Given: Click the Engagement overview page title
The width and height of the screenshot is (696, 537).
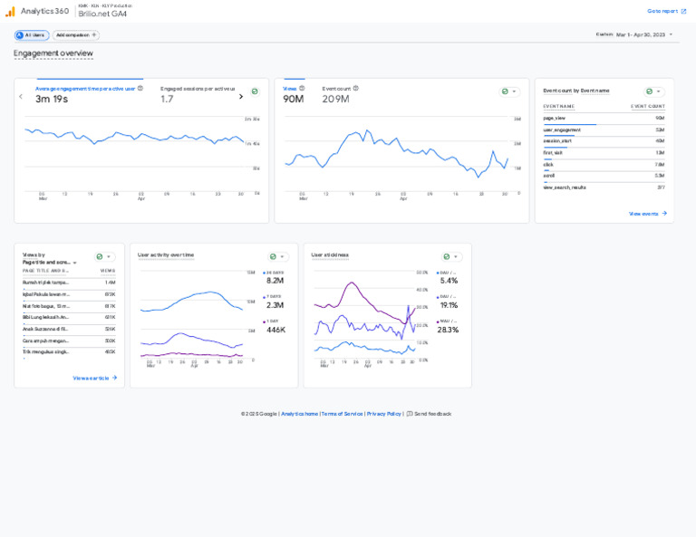Looking at the screenshot, I should 53,53.
